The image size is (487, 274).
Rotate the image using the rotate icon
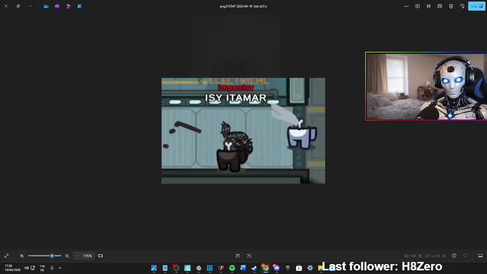[462, 6]
